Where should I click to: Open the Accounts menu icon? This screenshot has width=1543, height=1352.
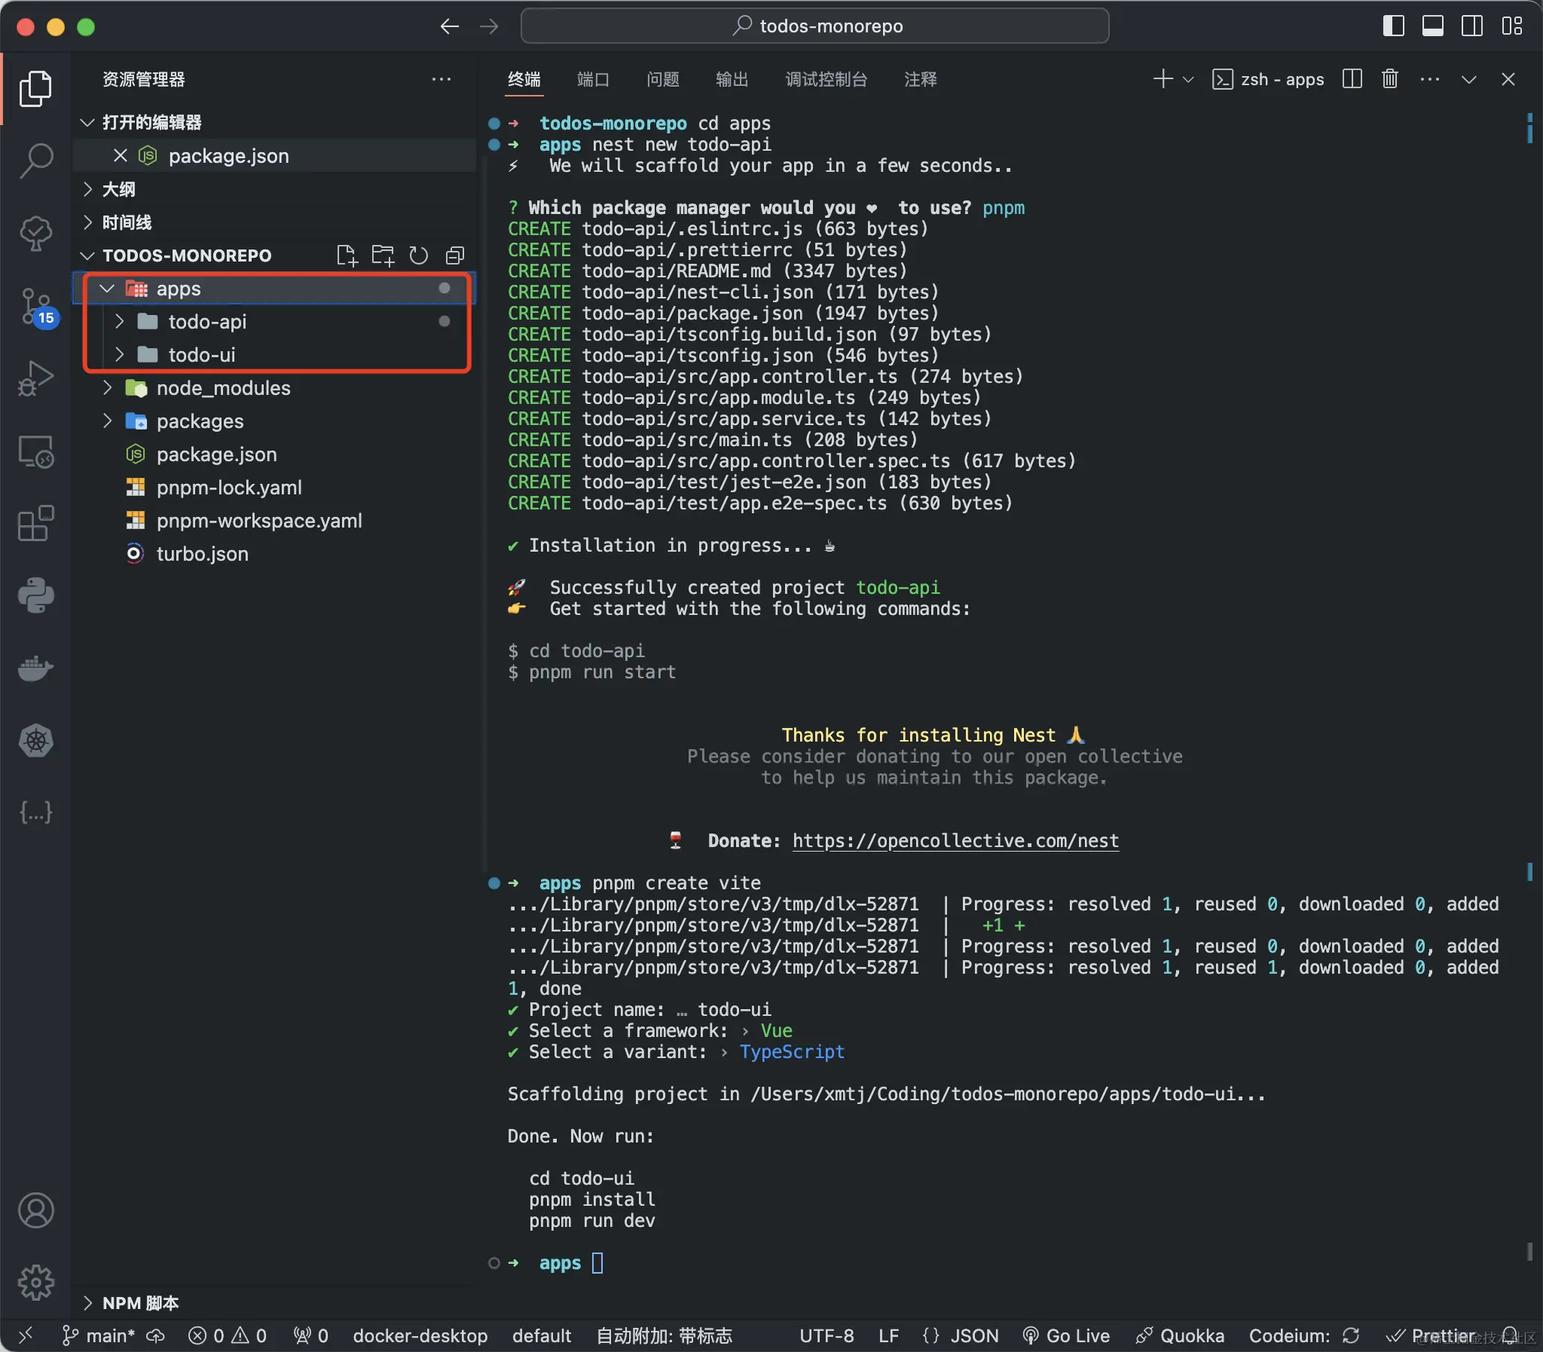tap(35, 1210)
